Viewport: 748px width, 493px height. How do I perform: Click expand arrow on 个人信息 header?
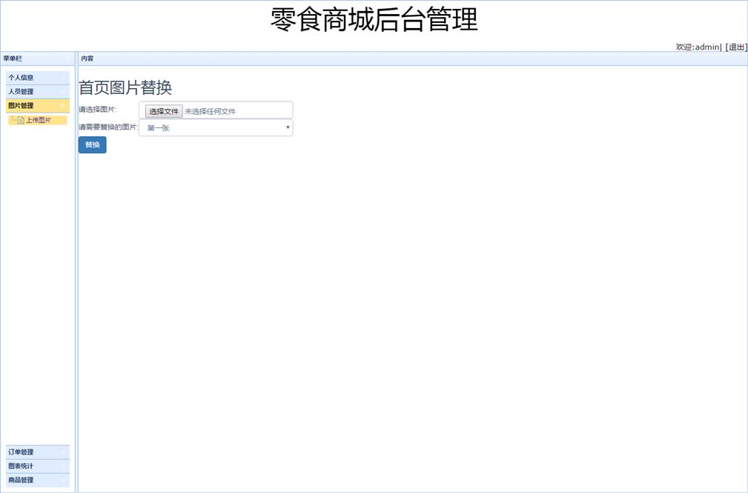(x=64, y=77)
